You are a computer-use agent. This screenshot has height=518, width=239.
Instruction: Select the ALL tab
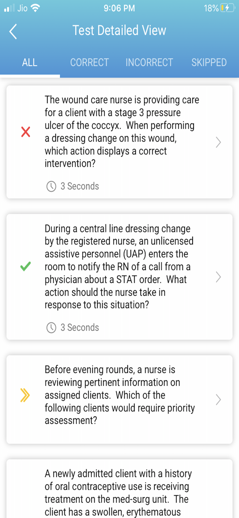tap(30, 63)
